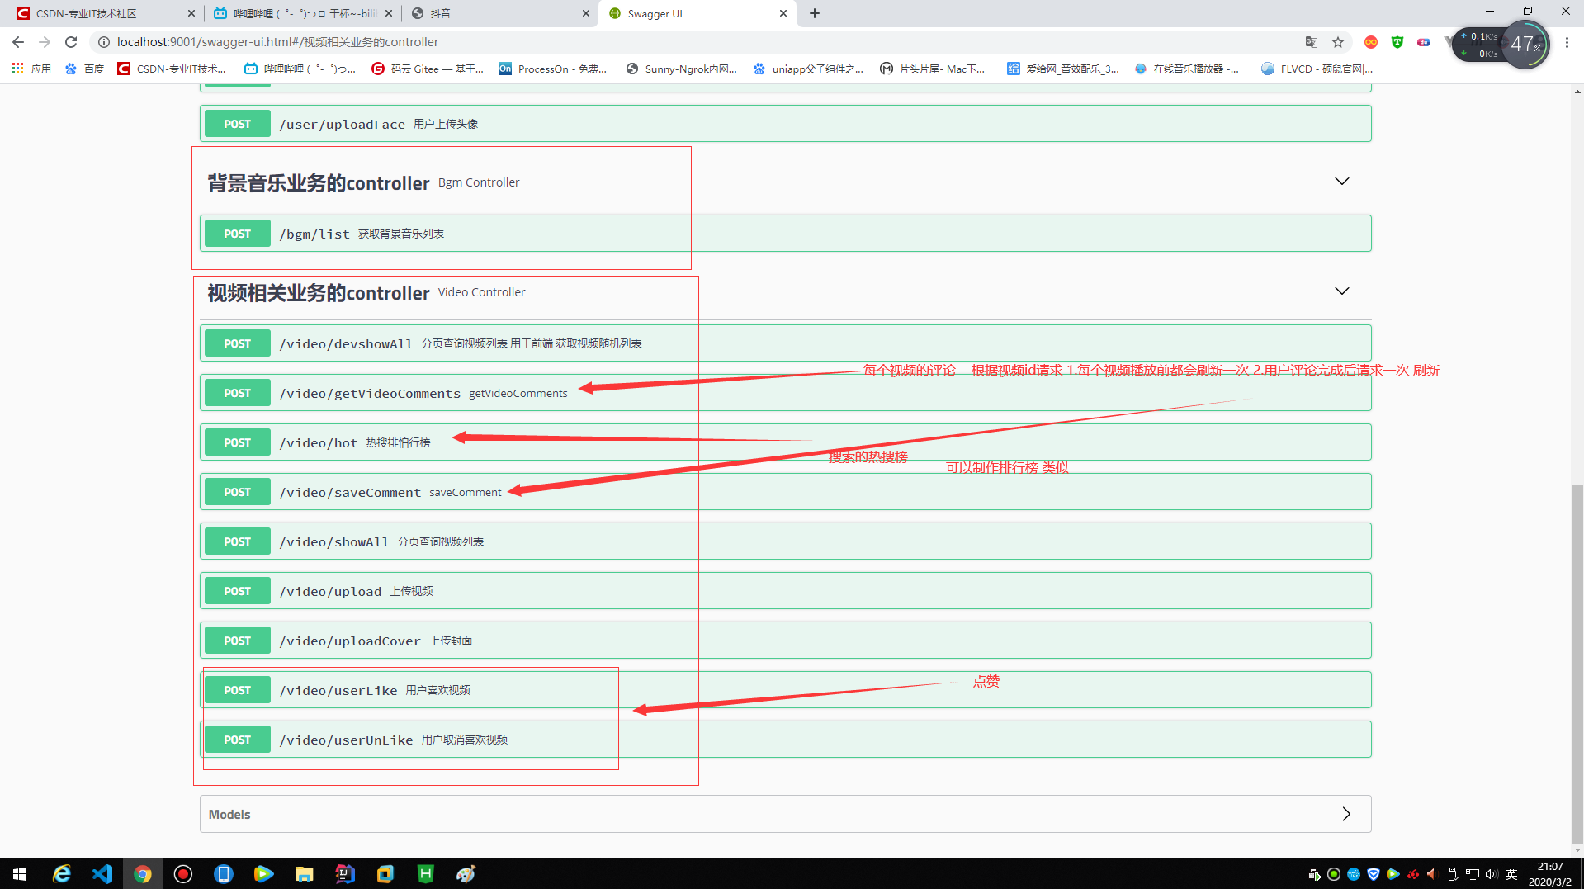Collapse the Video Controller section
Image resolution: width=1584 pixels, height=889 pixels.
click(x=1342, y=291)
